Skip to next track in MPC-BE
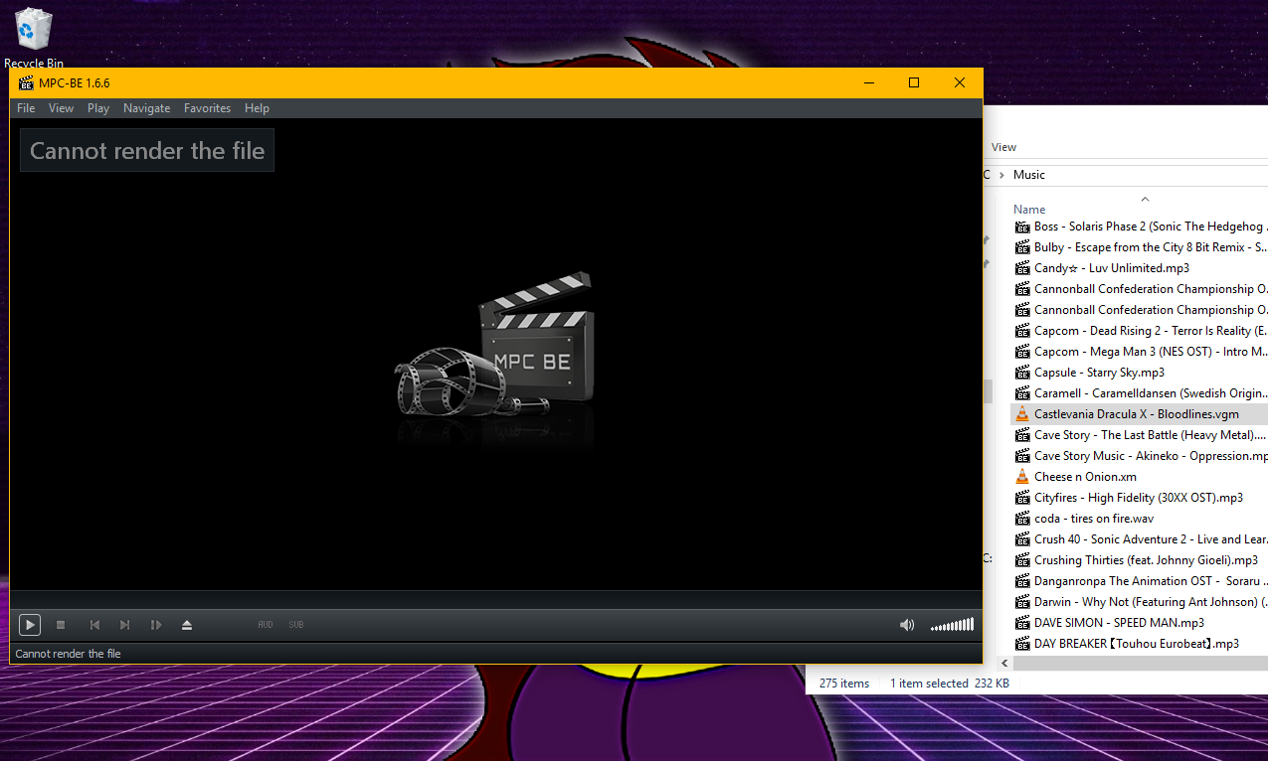The height and width of the screenshot is (761, 1268). (124, 625)
